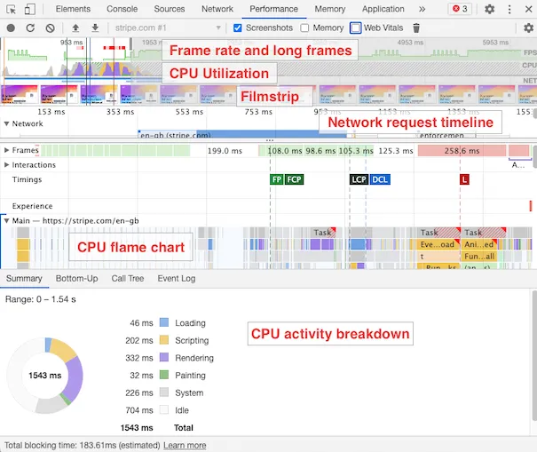Click the load profile upload arrow
The image size is (537, 452).
pos(75,28)
